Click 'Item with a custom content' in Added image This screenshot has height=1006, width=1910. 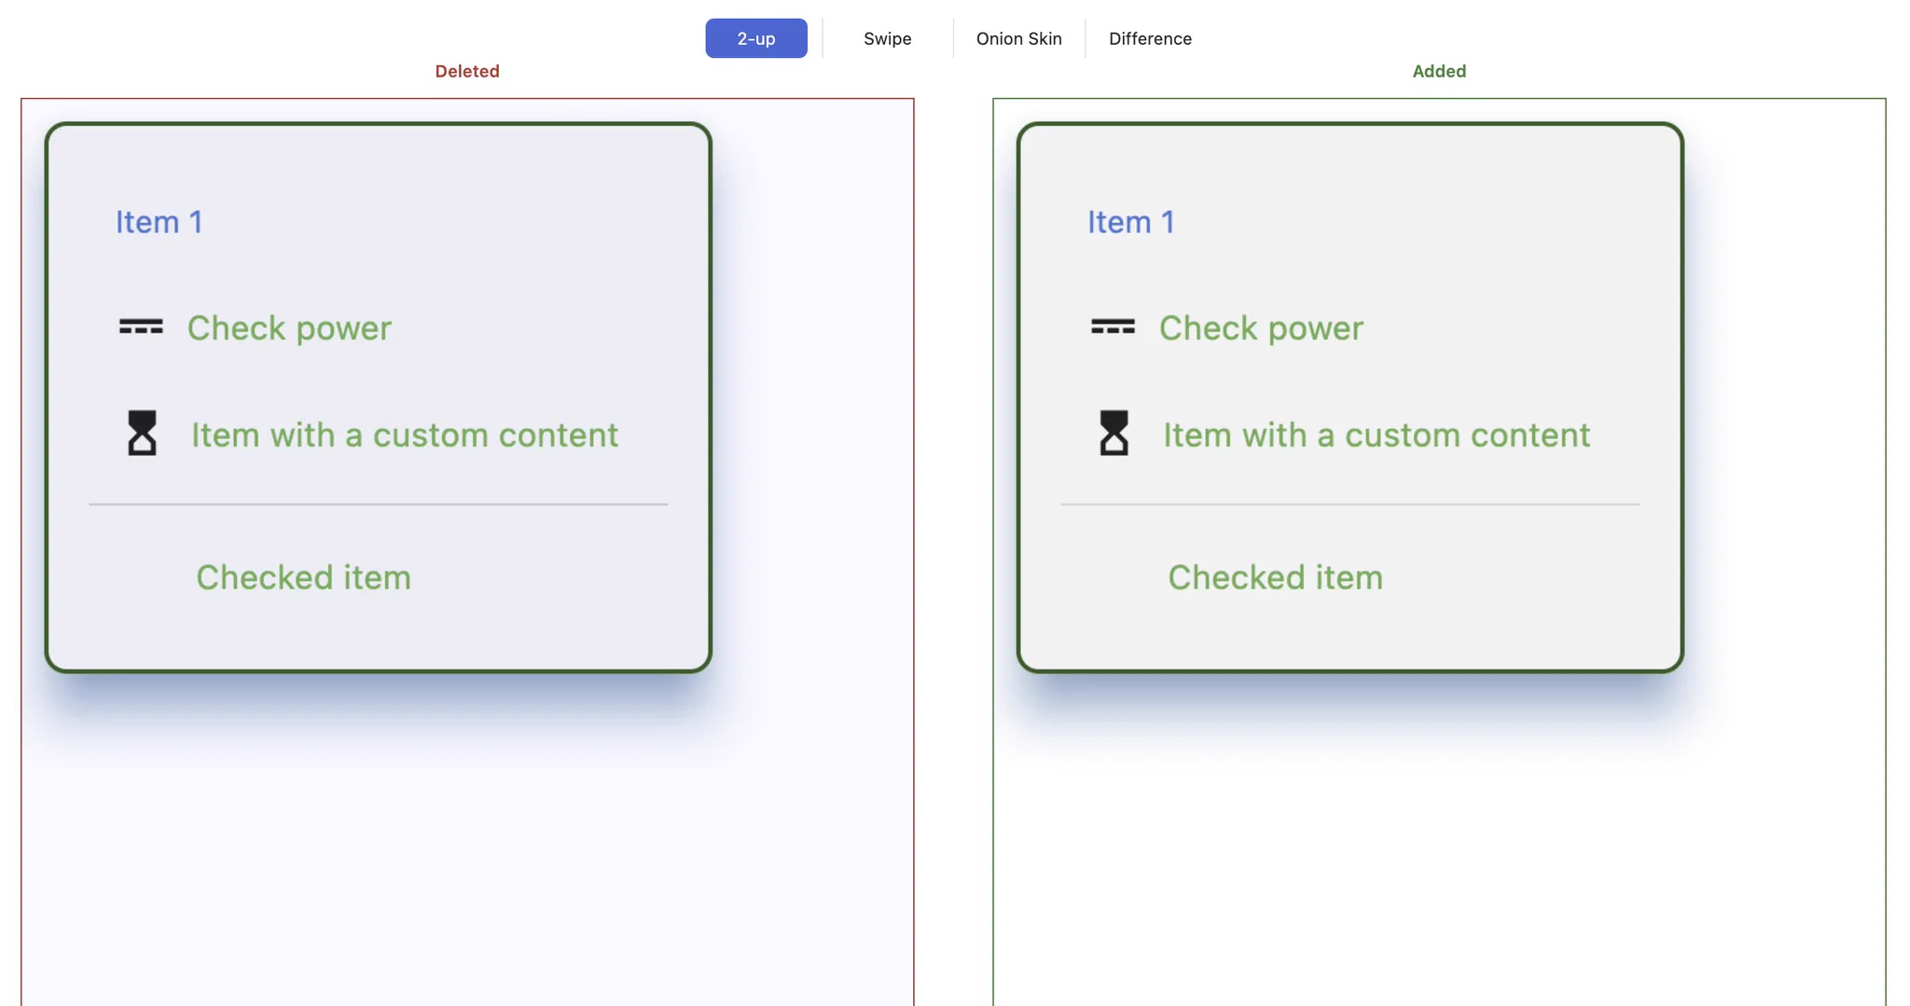(1377, 435)
